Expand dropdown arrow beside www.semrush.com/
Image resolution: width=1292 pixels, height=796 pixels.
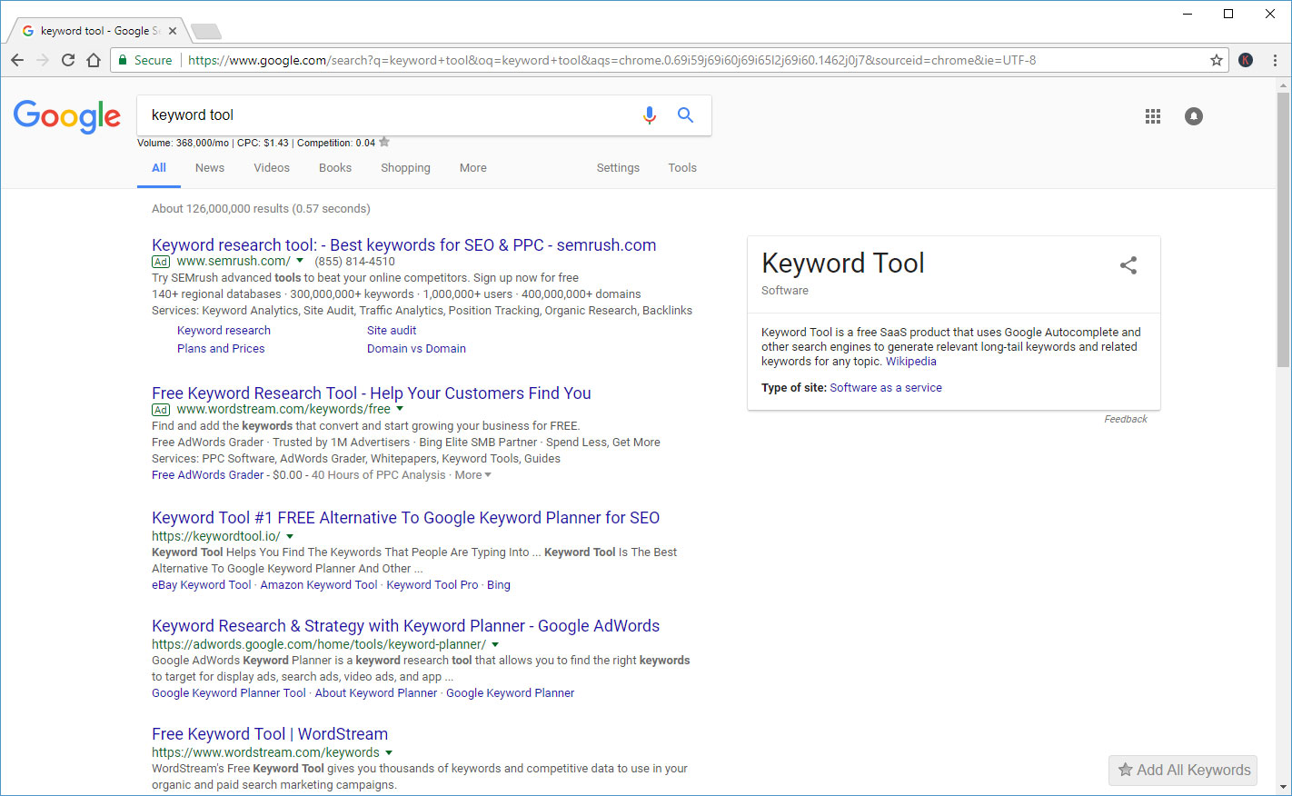tap(300, 261)
